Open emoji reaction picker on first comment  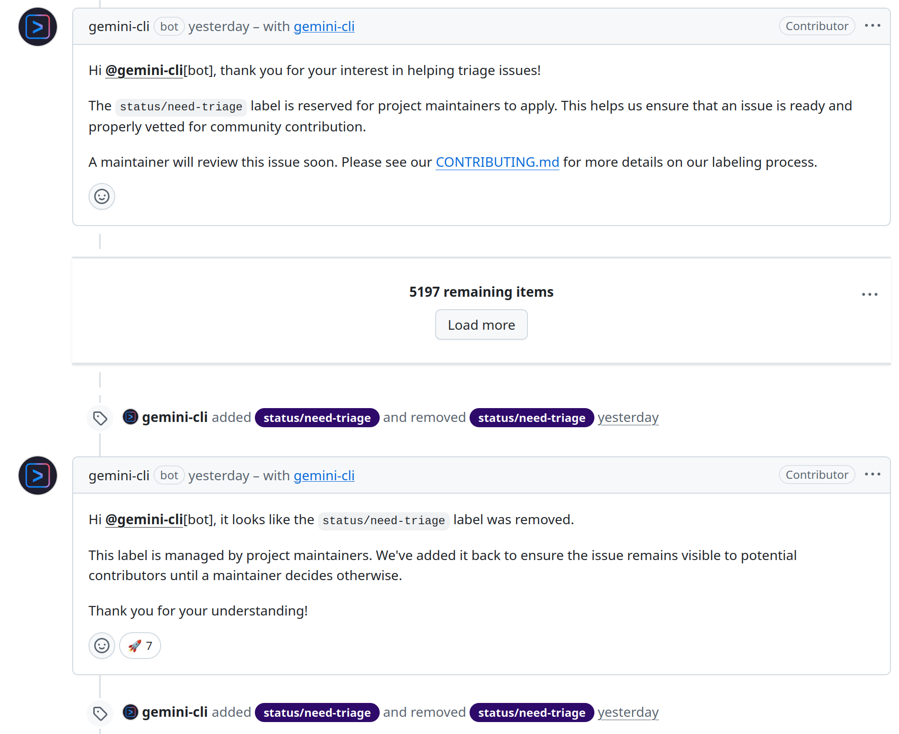click(102, 196)
